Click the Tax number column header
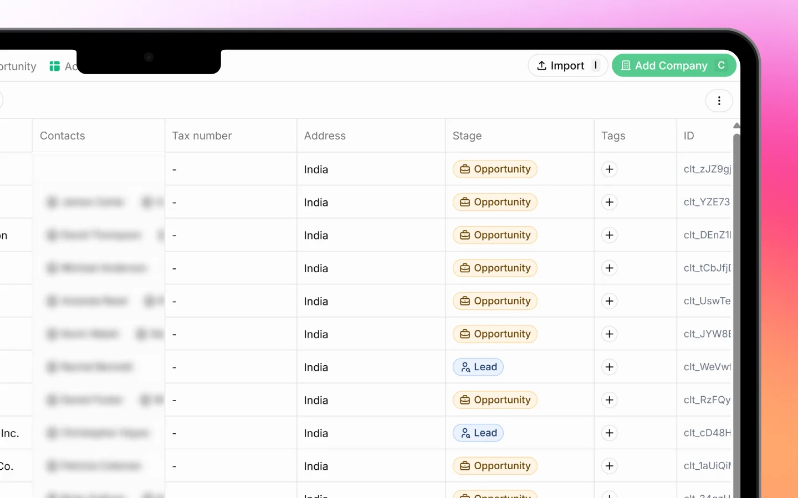The height and width of the screenshot is (498, 798). [231, 136]
